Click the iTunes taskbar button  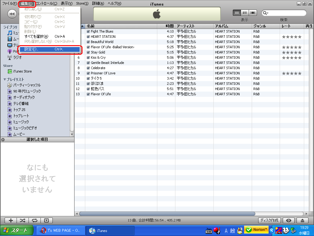click(110, 230)
